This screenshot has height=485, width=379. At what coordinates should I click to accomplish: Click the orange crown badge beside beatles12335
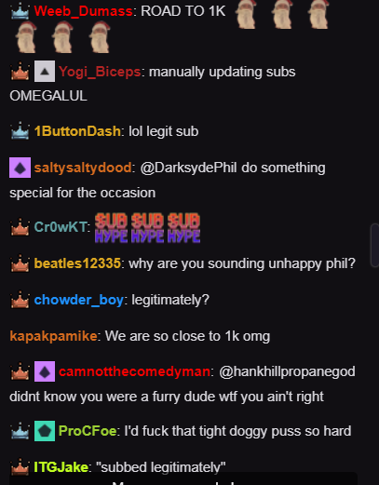(20, 263)
